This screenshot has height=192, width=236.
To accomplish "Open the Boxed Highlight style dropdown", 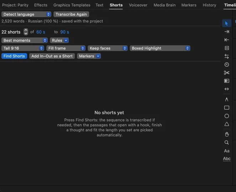I will point(160,48).
